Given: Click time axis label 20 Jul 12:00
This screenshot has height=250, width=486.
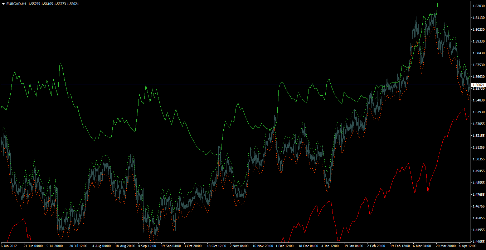Looking at the screenshot, I should [x=78, y=246].
